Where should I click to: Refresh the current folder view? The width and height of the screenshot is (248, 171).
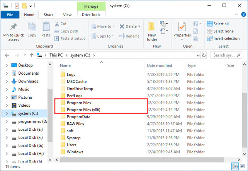205,55
